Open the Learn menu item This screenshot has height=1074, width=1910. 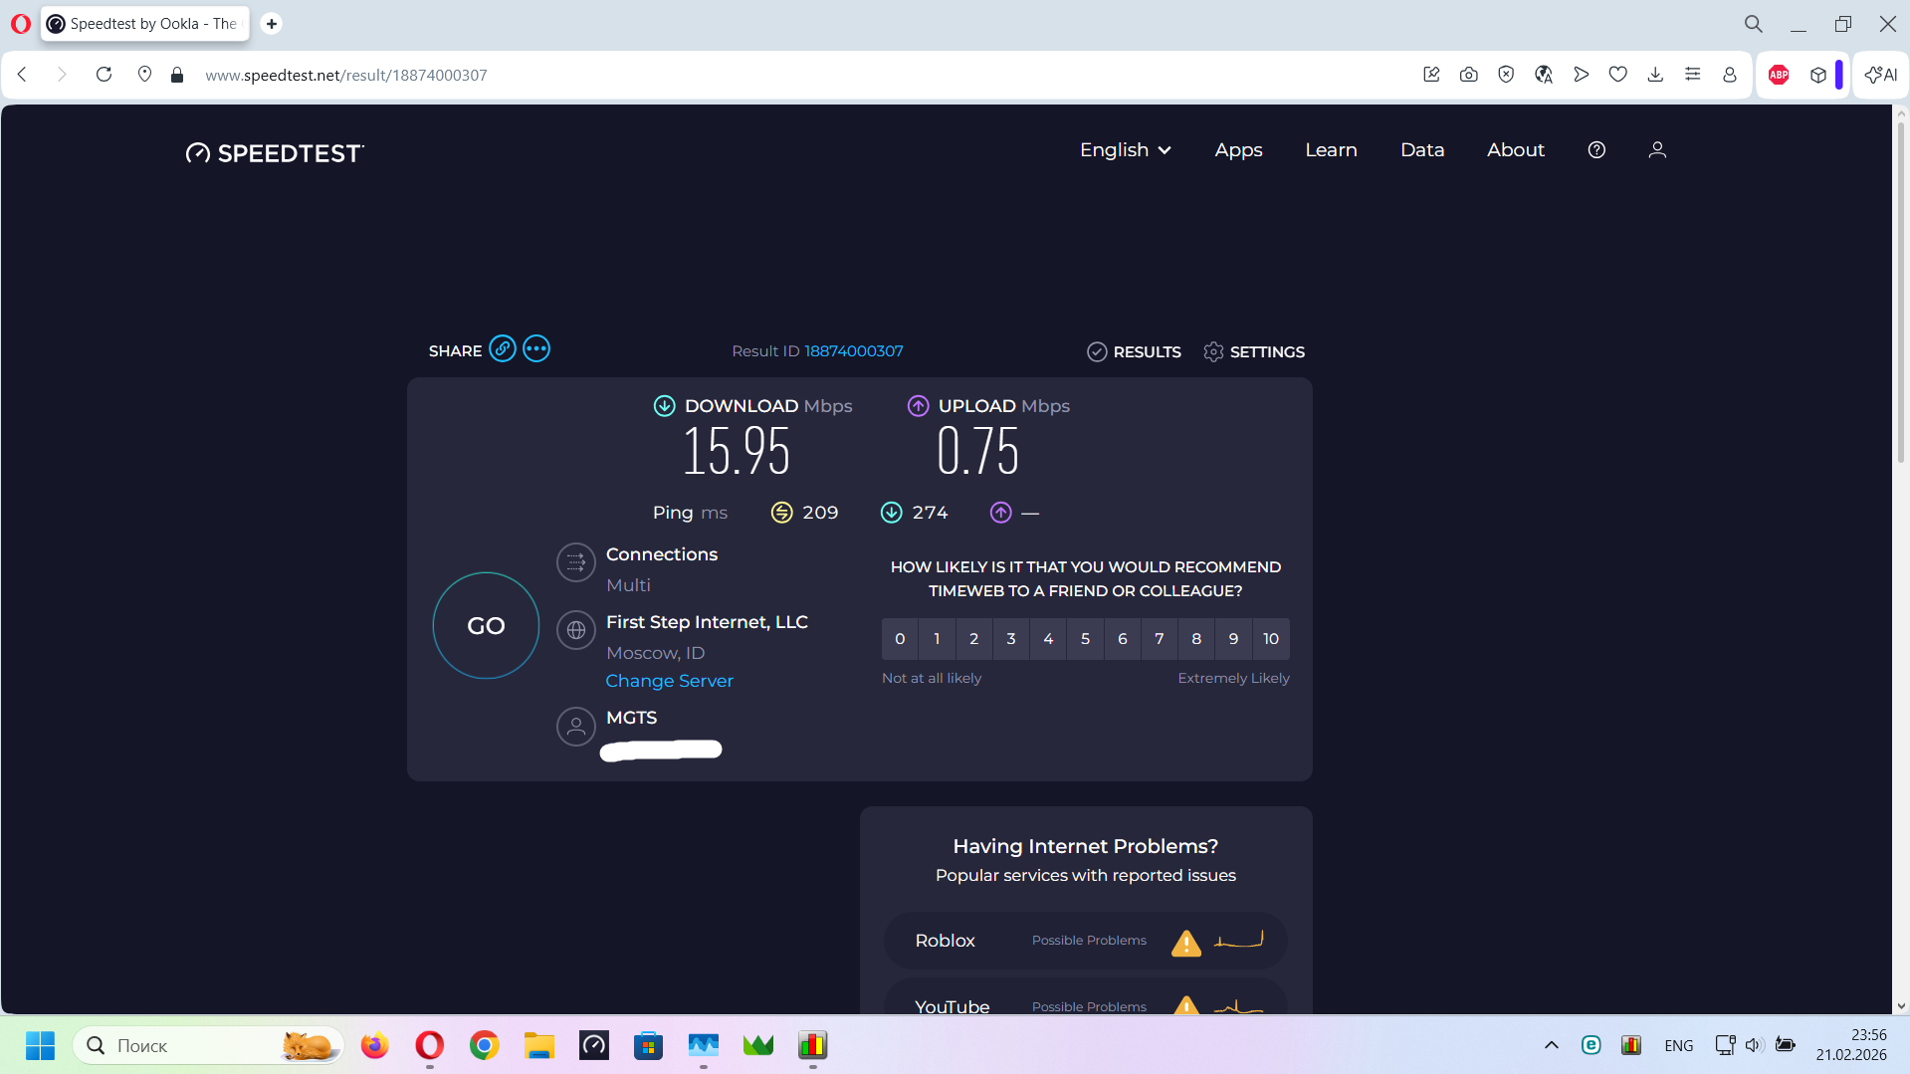pos(1331,150)
